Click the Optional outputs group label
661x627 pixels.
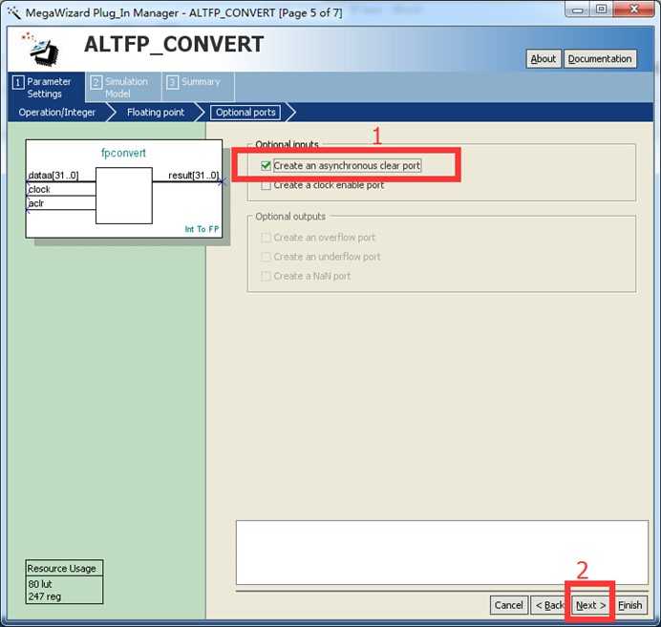[290, 217]
